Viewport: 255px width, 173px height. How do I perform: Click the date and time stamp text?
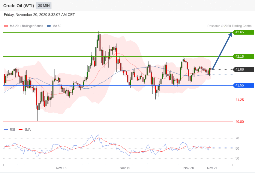pyautogui.click(x=39, y=15)
